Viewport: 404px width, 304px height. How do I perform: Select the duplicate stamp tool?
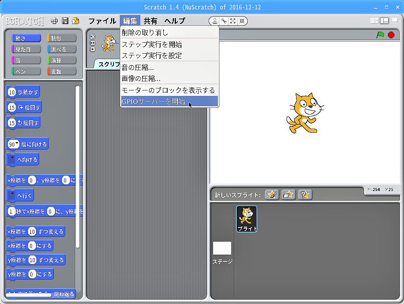point(215,21)
